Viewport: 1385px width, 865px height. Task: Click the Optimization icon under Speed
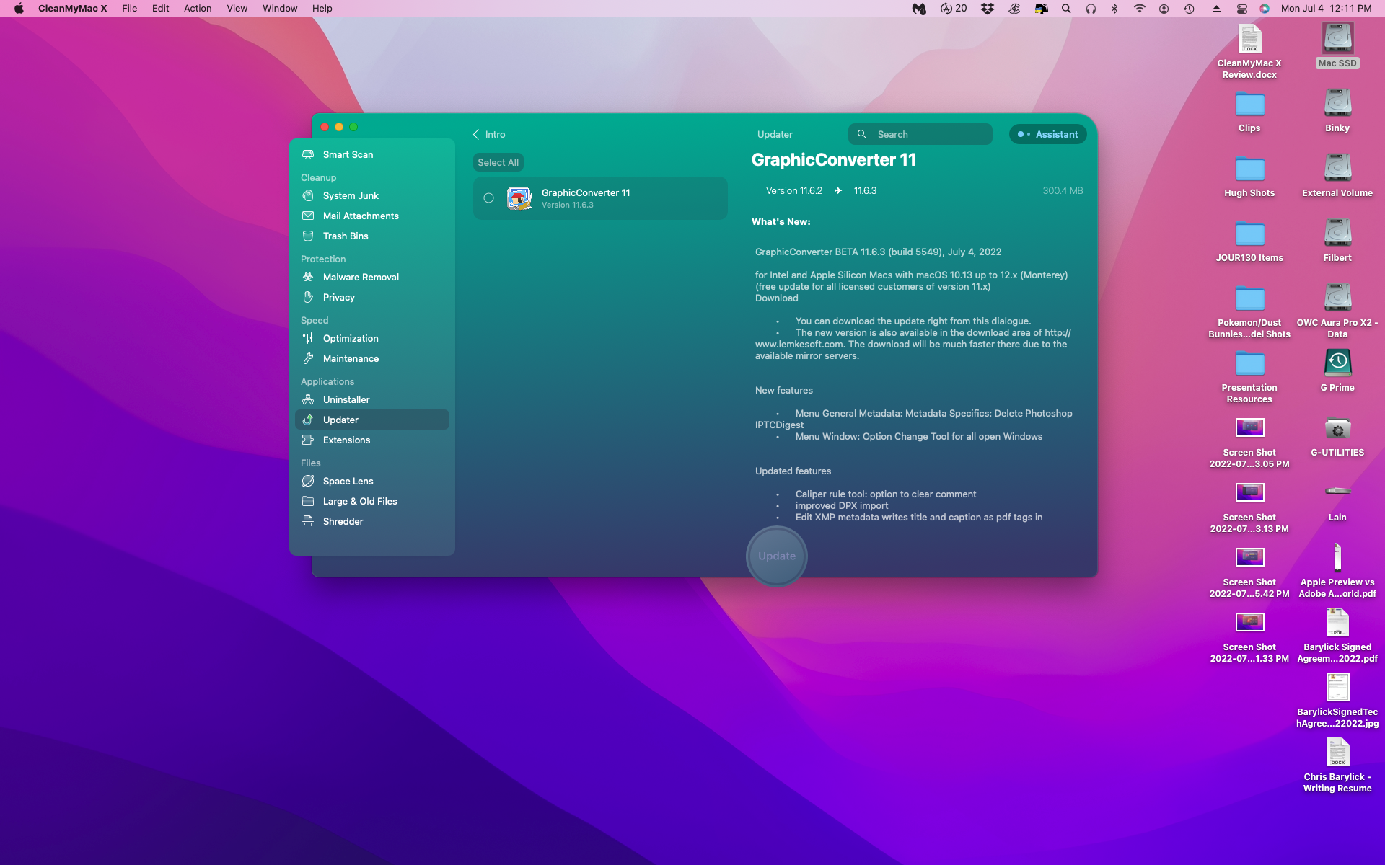[308, 338]
